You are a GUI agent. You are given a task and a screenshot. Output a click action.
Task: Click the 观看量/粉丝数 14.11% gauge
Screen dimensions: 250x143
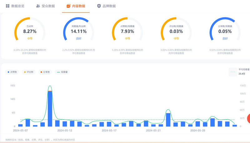pyautogui.click(x=78, y=31)
